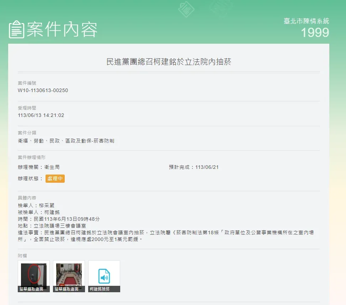
Task: Click the 違法事實 paragraph text
Action: pyautogui.click(x=166, y=236)
